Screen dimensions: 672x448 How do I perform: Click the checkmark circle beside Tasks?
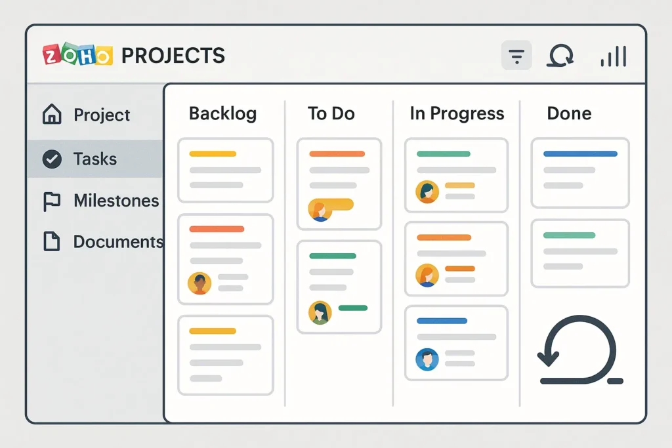click(x=52, y=159)
